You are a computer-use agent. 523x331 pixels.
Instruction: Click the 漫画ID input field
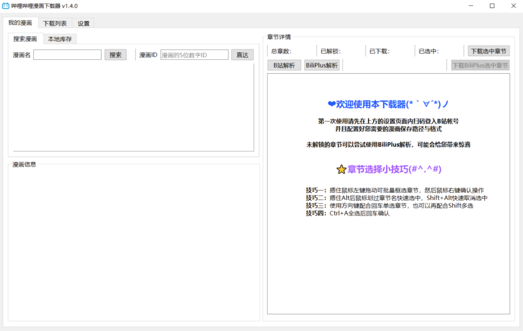pos(194,54)
